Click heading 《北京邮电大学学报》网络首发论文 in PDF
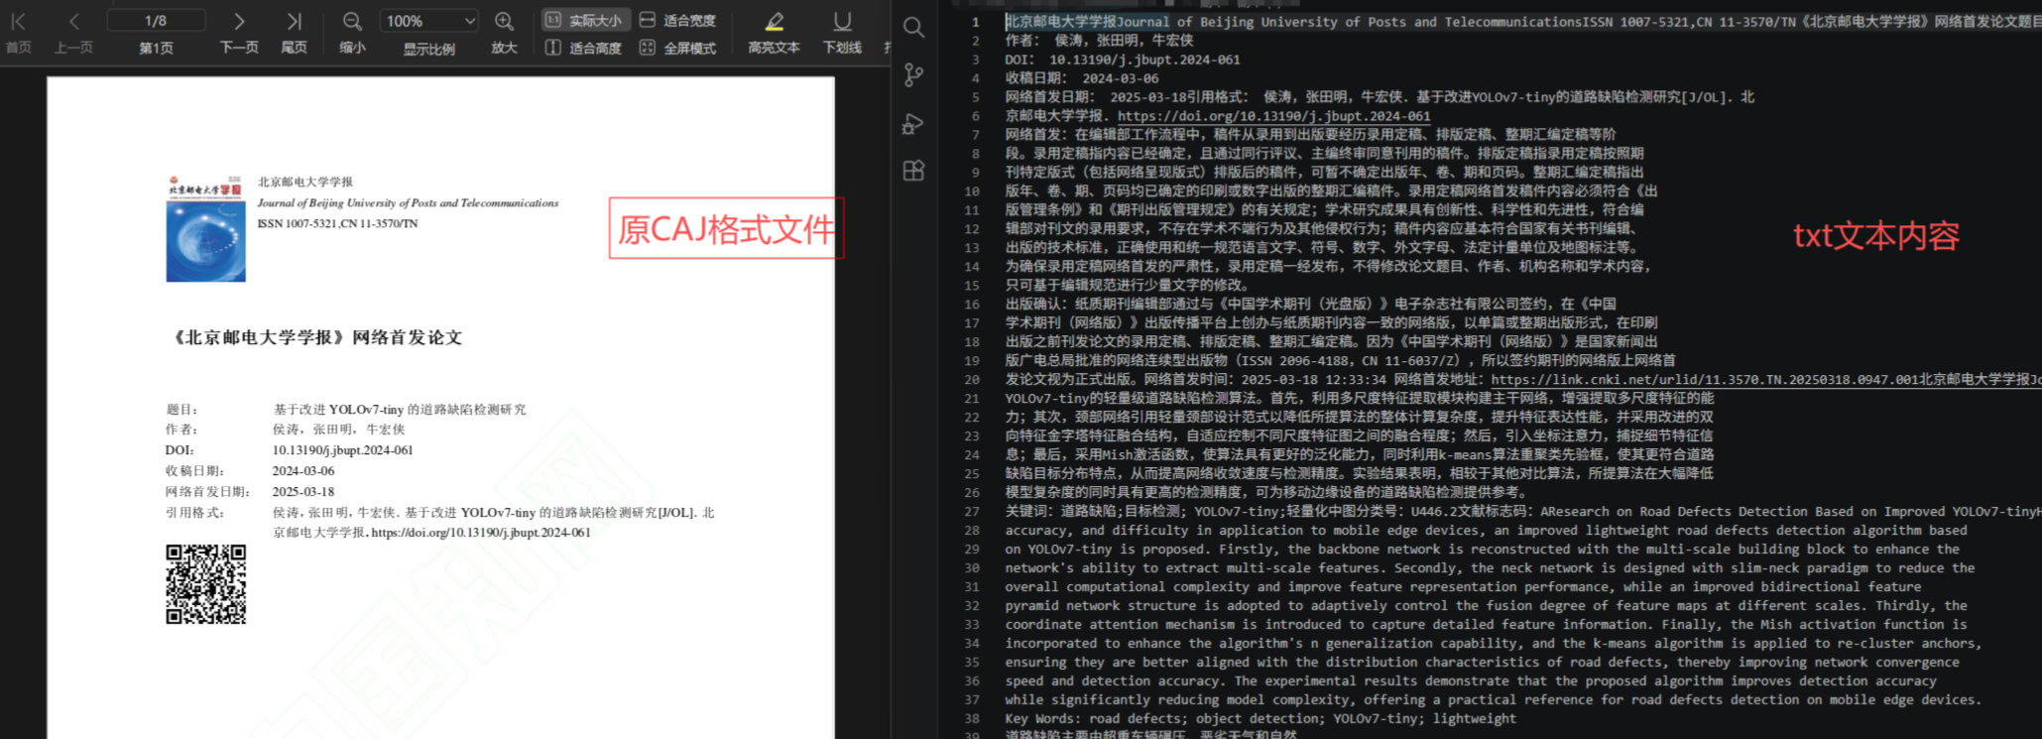Viewport: 2042px width, 739px height. [316, 337]
